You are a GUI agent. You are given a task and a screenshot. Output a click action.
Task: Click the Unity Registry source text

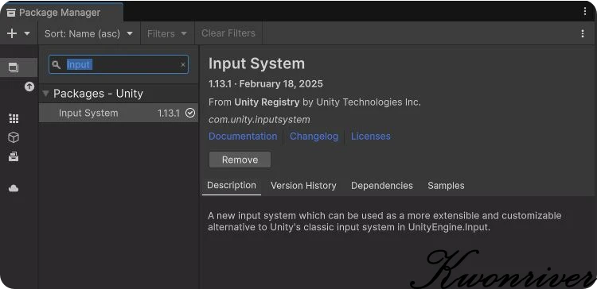click(267, 102)
